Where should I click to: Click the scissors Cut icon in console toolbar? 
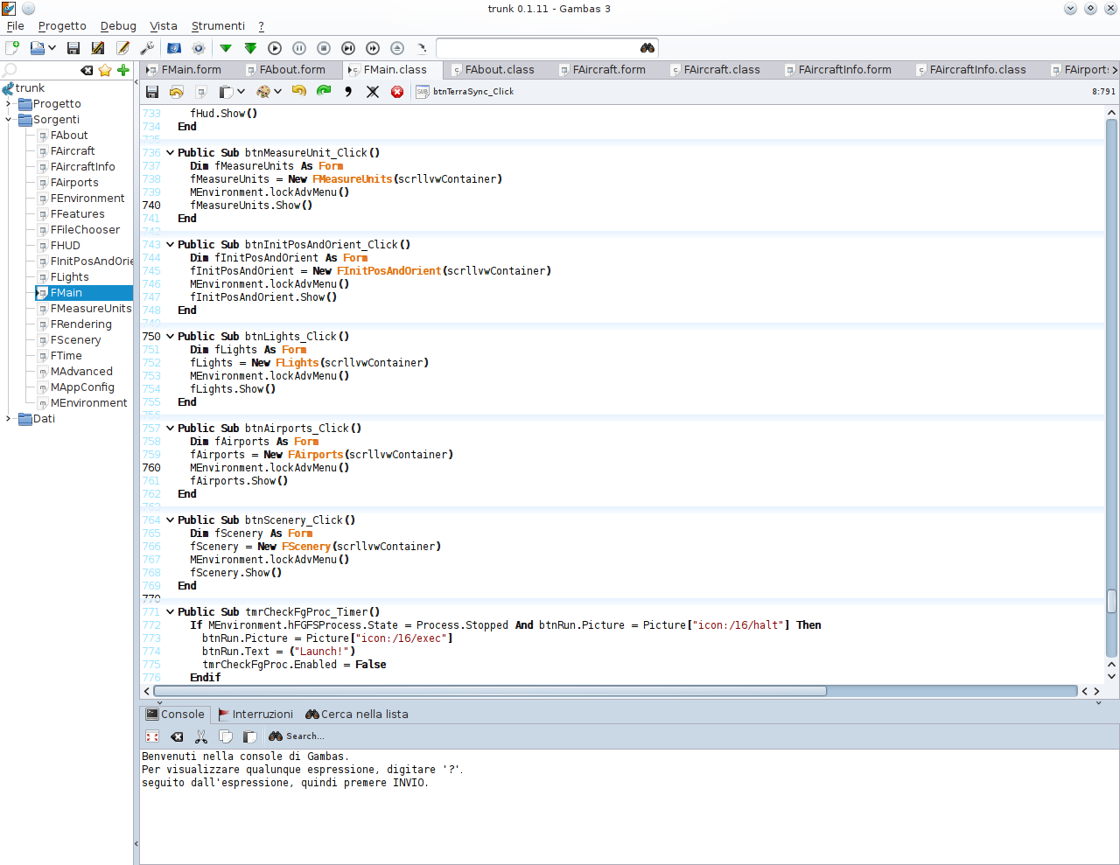click(x=201, y=736)
